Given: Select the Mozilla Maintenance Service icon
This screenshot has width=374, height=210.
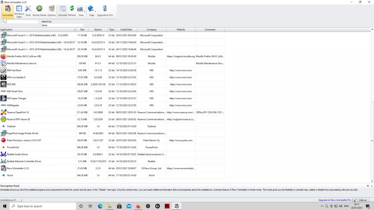Looking at the screenshot, I should [x=3, y=63].
